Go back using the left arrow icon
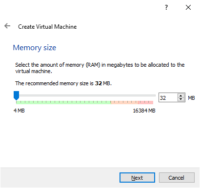The width and height of the screenshot is (200, 188). [7, 26]
